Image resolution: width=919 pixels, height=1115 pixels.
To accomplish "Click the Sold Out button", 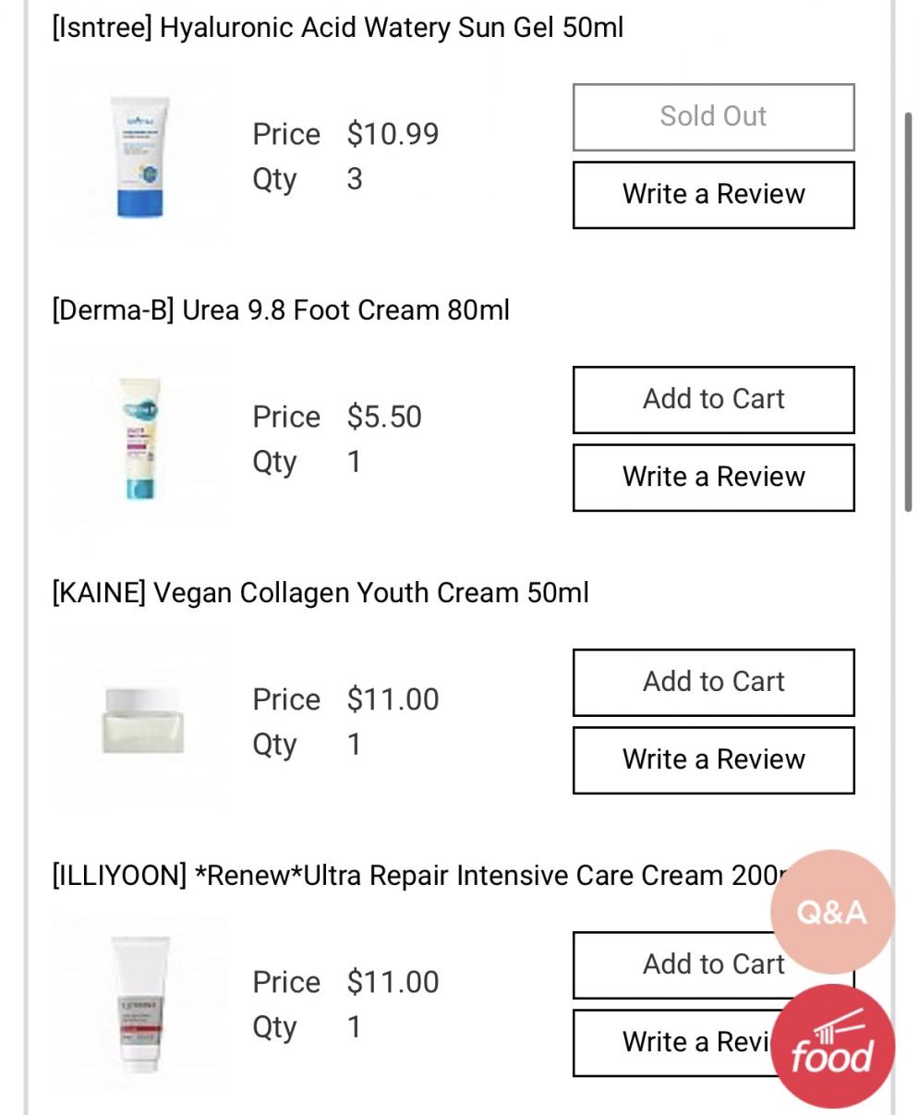I will coord(713,117).
